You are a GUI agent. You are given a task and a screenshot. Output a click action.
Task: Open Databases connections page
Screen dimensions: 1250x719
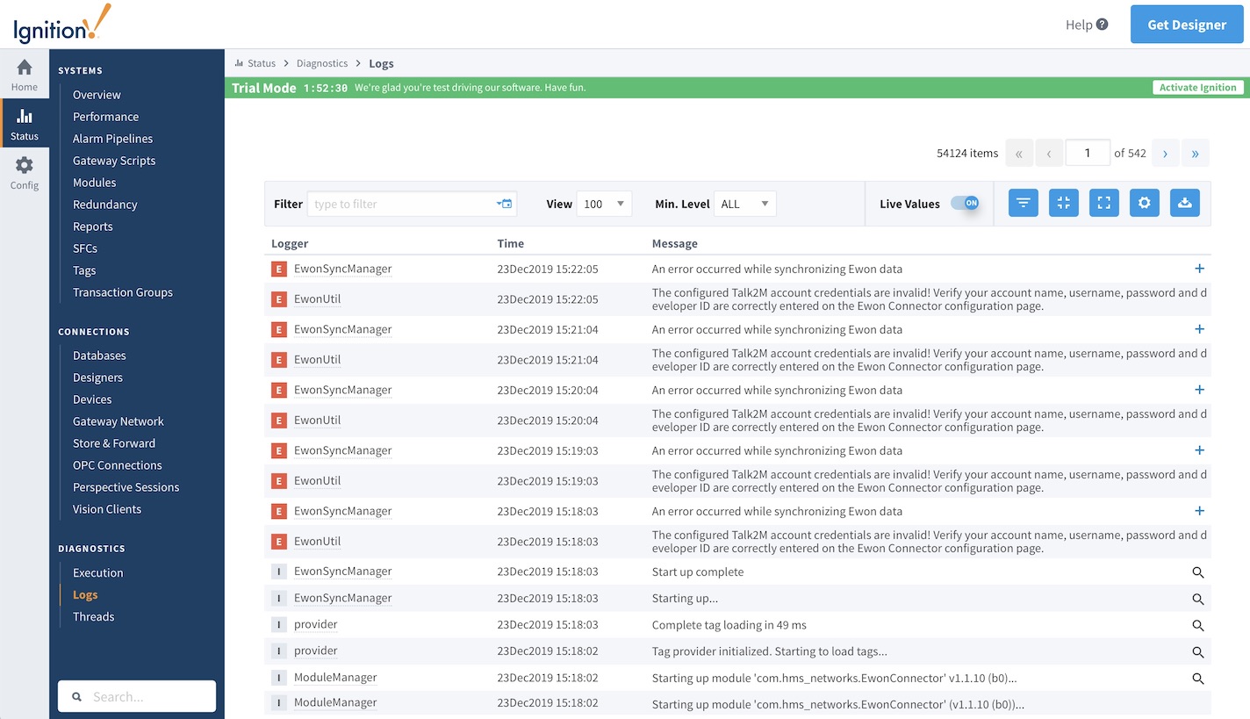pyautogui.click(x=99, y=356)
